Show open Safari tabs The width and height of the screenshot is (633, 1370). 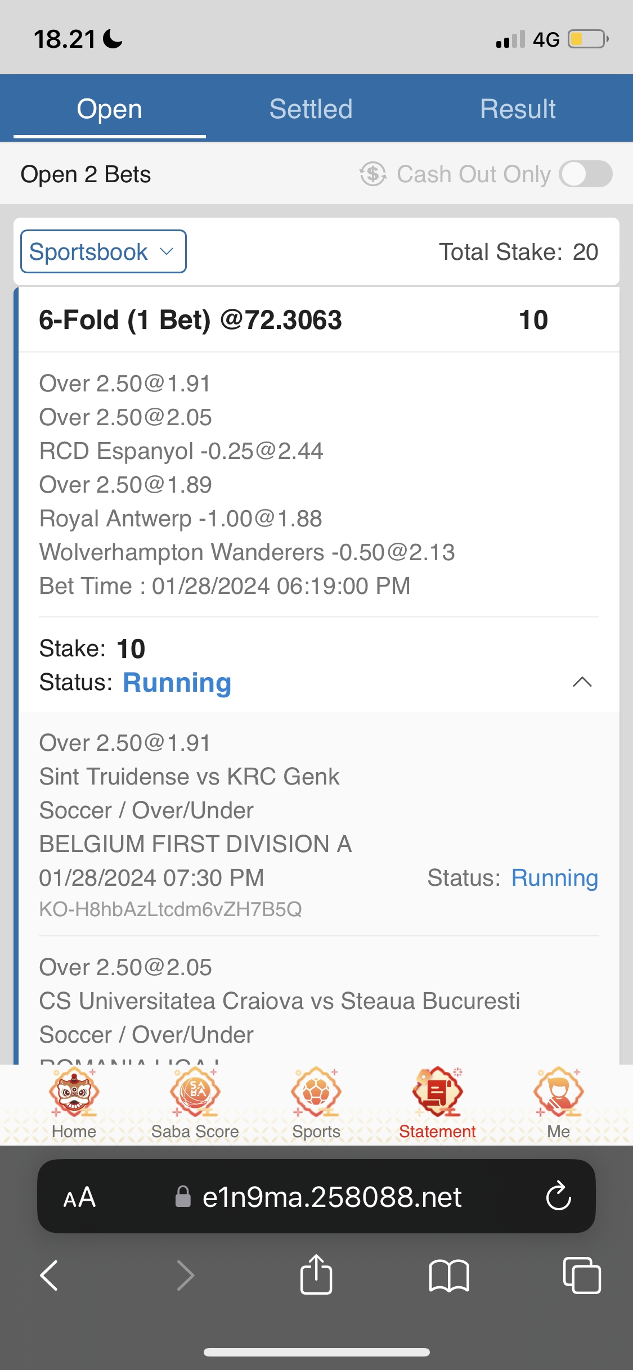point(581,1275)
